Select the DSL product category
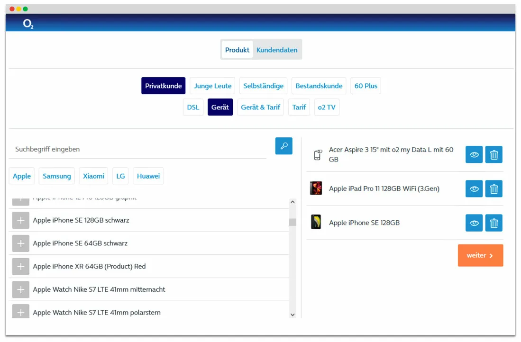 (x=193, y=107)
